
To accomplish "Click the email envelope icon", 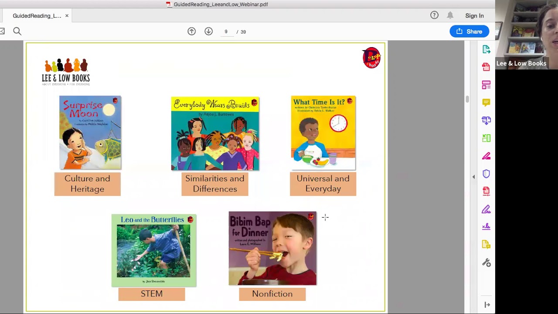I will [x=2, y=31].
